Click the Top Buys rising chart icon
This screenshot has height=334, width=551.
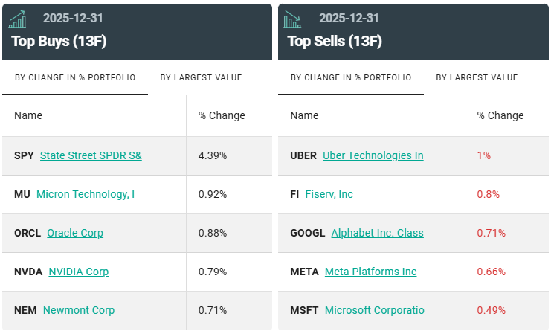tap(17, 19)
